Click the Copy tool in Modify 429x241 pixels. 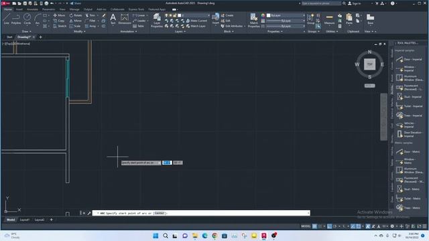coord(59,21)
